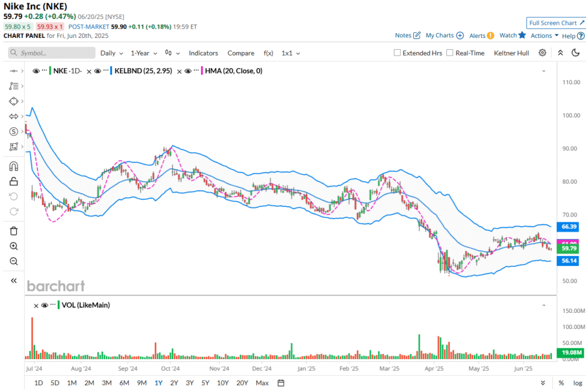The height and width of the screenshot is (389, 586).
Task: Zoom out using the magnifier minus icon
Action: click(x=14, y=261)
